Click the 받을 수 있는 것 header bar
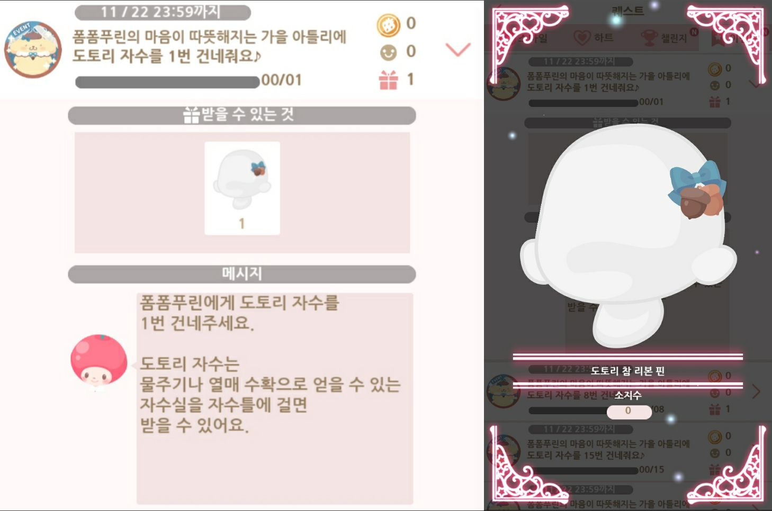 pos(242,115)
